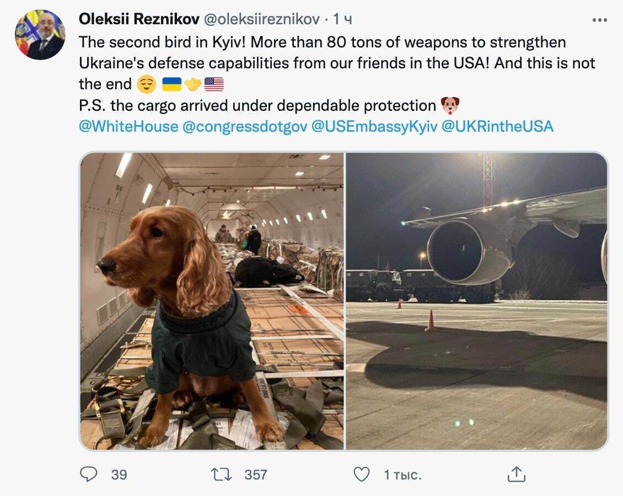Screen dimensions: 623x496
Task: Open the airplane engine night photo
Action: [x=476, y=301]
